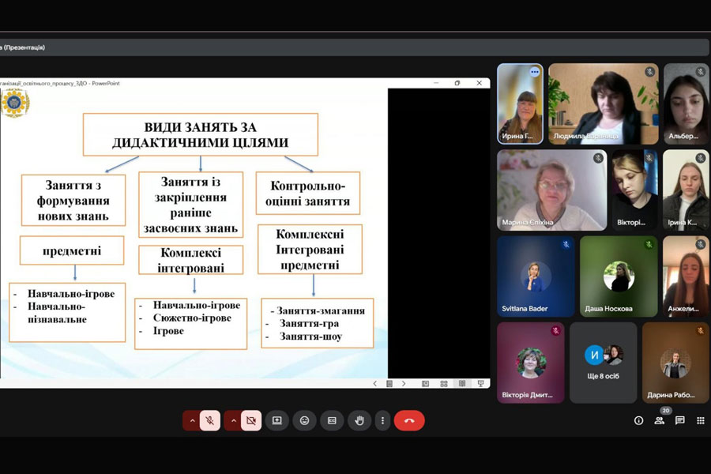Click the Заняття-змагання list item
Image resolution: width=711 pixels, height=474 pixels.
321,310
